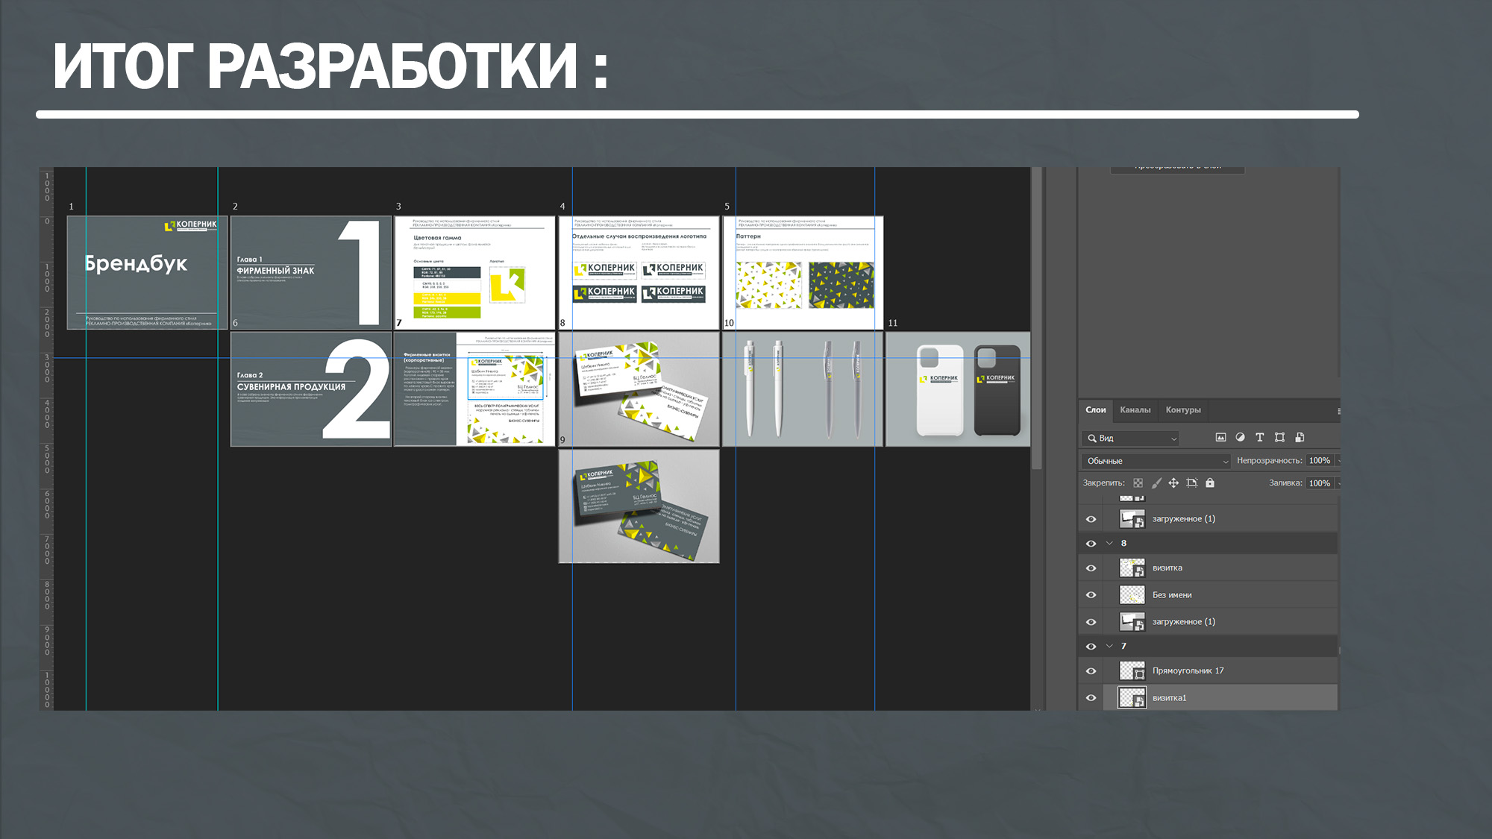Hide the Прямоугольник 17 layer
The height and width of the screenshot is (839, 1492).
click(x=1091, y=671)
